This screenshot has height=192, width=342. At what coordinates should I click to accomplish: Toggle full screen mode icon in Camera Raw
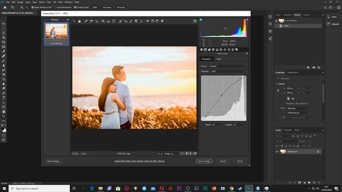(195, 21)
